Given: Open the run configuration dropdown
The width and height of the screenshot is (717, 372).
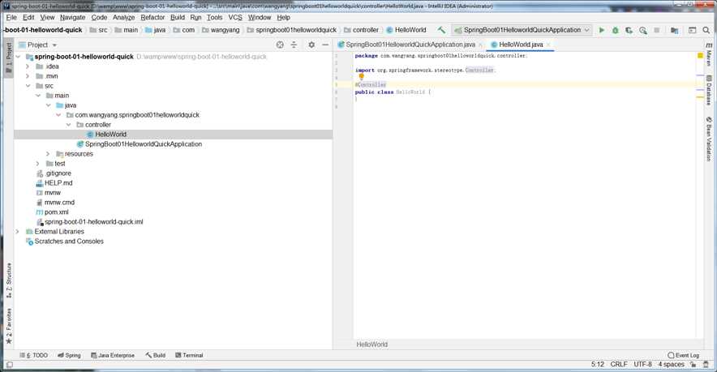Looking at the screenshot, I should [x=522, y=30].
